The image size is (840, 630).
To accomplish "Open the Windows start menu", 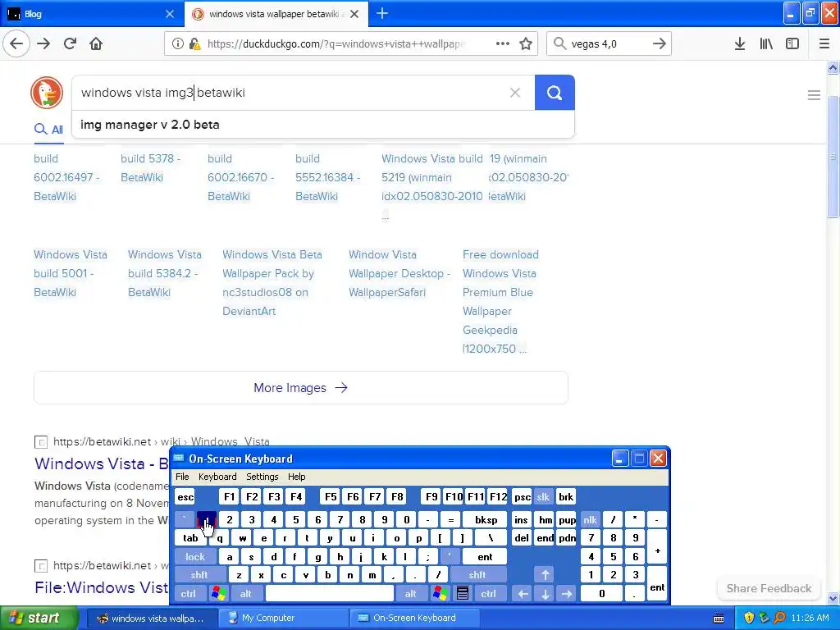I will click(39, 618).
